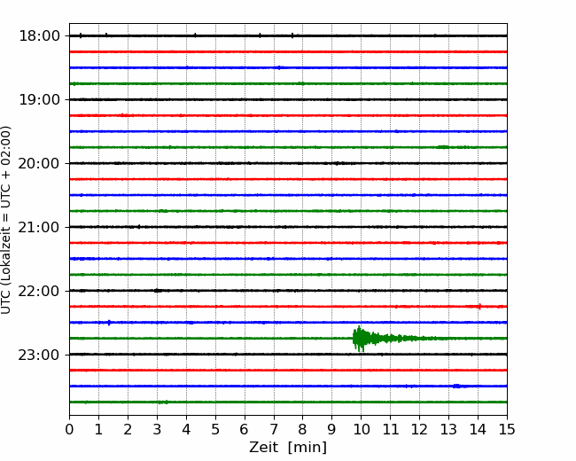The height and width of the screenshot is (461, 576).
Task: Click the 23:00 time label
Action: click(x=39, y=355)
